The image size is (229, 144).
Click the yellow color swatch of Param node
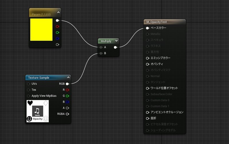pos(41,30)
